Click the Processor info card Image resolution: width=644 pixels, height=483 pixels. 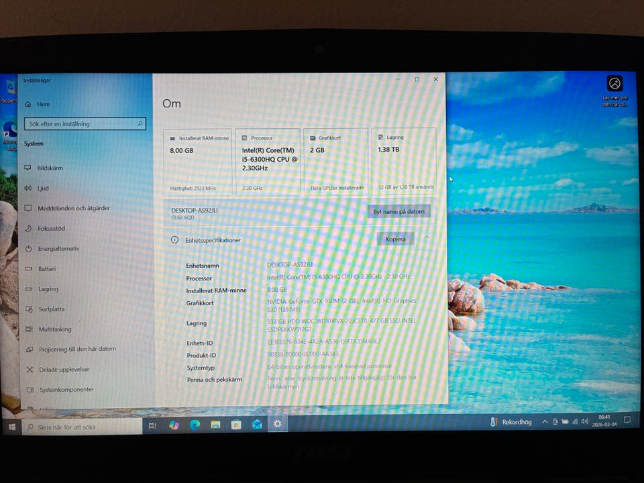click(x=268, y=162)
